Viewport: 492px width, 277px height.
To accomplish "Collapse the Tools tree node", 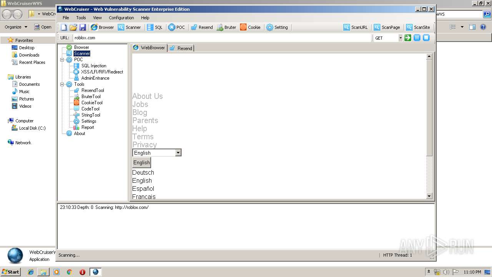I will pyautogui.click(x=62, y=84).
